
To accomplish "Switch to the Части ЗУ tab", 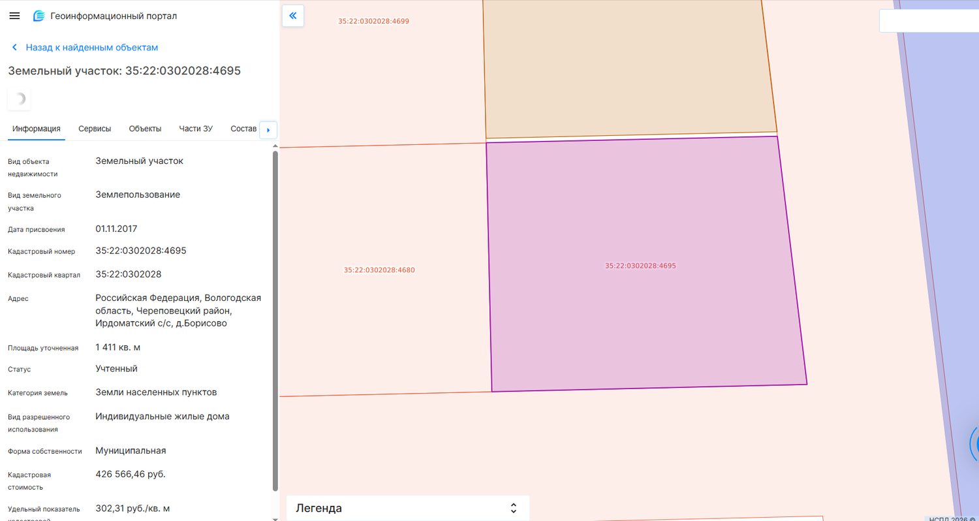I will [x=196, y=129].
